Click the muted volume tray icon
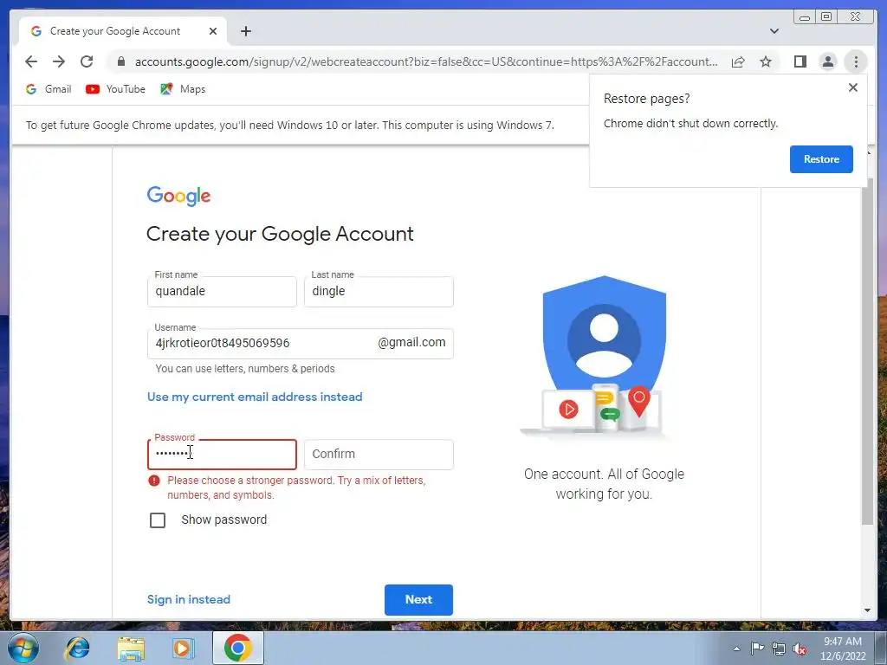887x665 pixels. tap(800, 649)
